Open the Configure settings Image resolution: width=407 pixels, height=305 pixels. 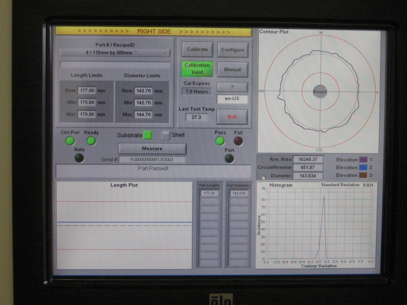pyautogui.click(x=233, y=50)
